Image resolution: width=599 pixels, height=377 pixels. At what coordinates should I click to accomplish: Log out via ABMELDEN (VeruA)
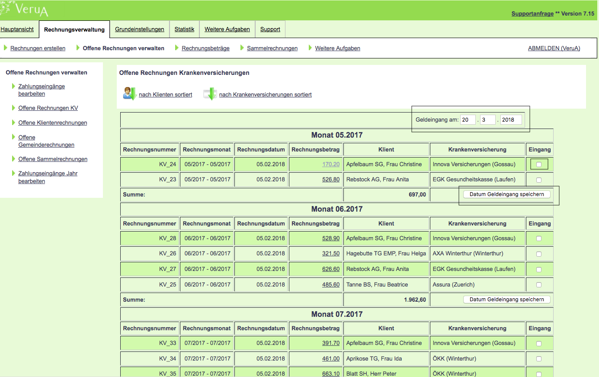point(554,48)
